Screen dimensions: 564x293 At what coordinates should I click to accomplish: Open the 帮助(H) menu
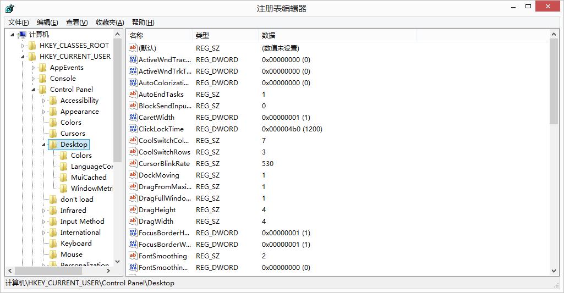click(x=143, y=23)
